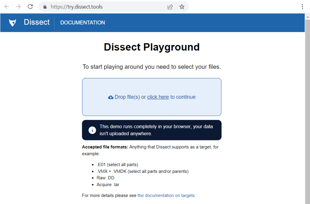
Task: Click the Dissect fox logo
Action: 12,22
